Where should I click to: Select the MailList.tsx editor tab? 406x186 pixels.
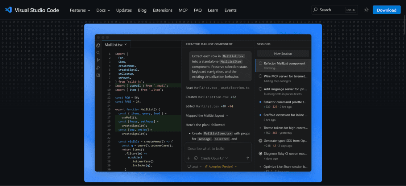coord(116,45)
